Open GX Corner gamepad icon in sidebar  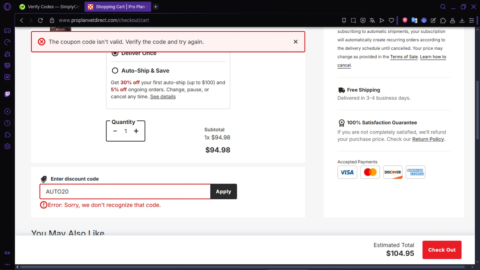pyautogui.click(x=7, y=31)
